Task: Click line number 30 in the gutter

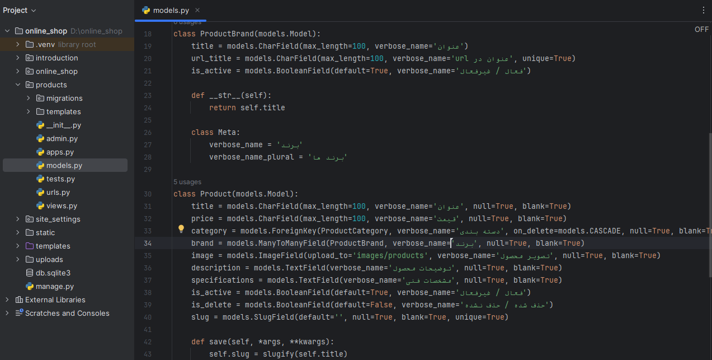Action: (148, 194)
